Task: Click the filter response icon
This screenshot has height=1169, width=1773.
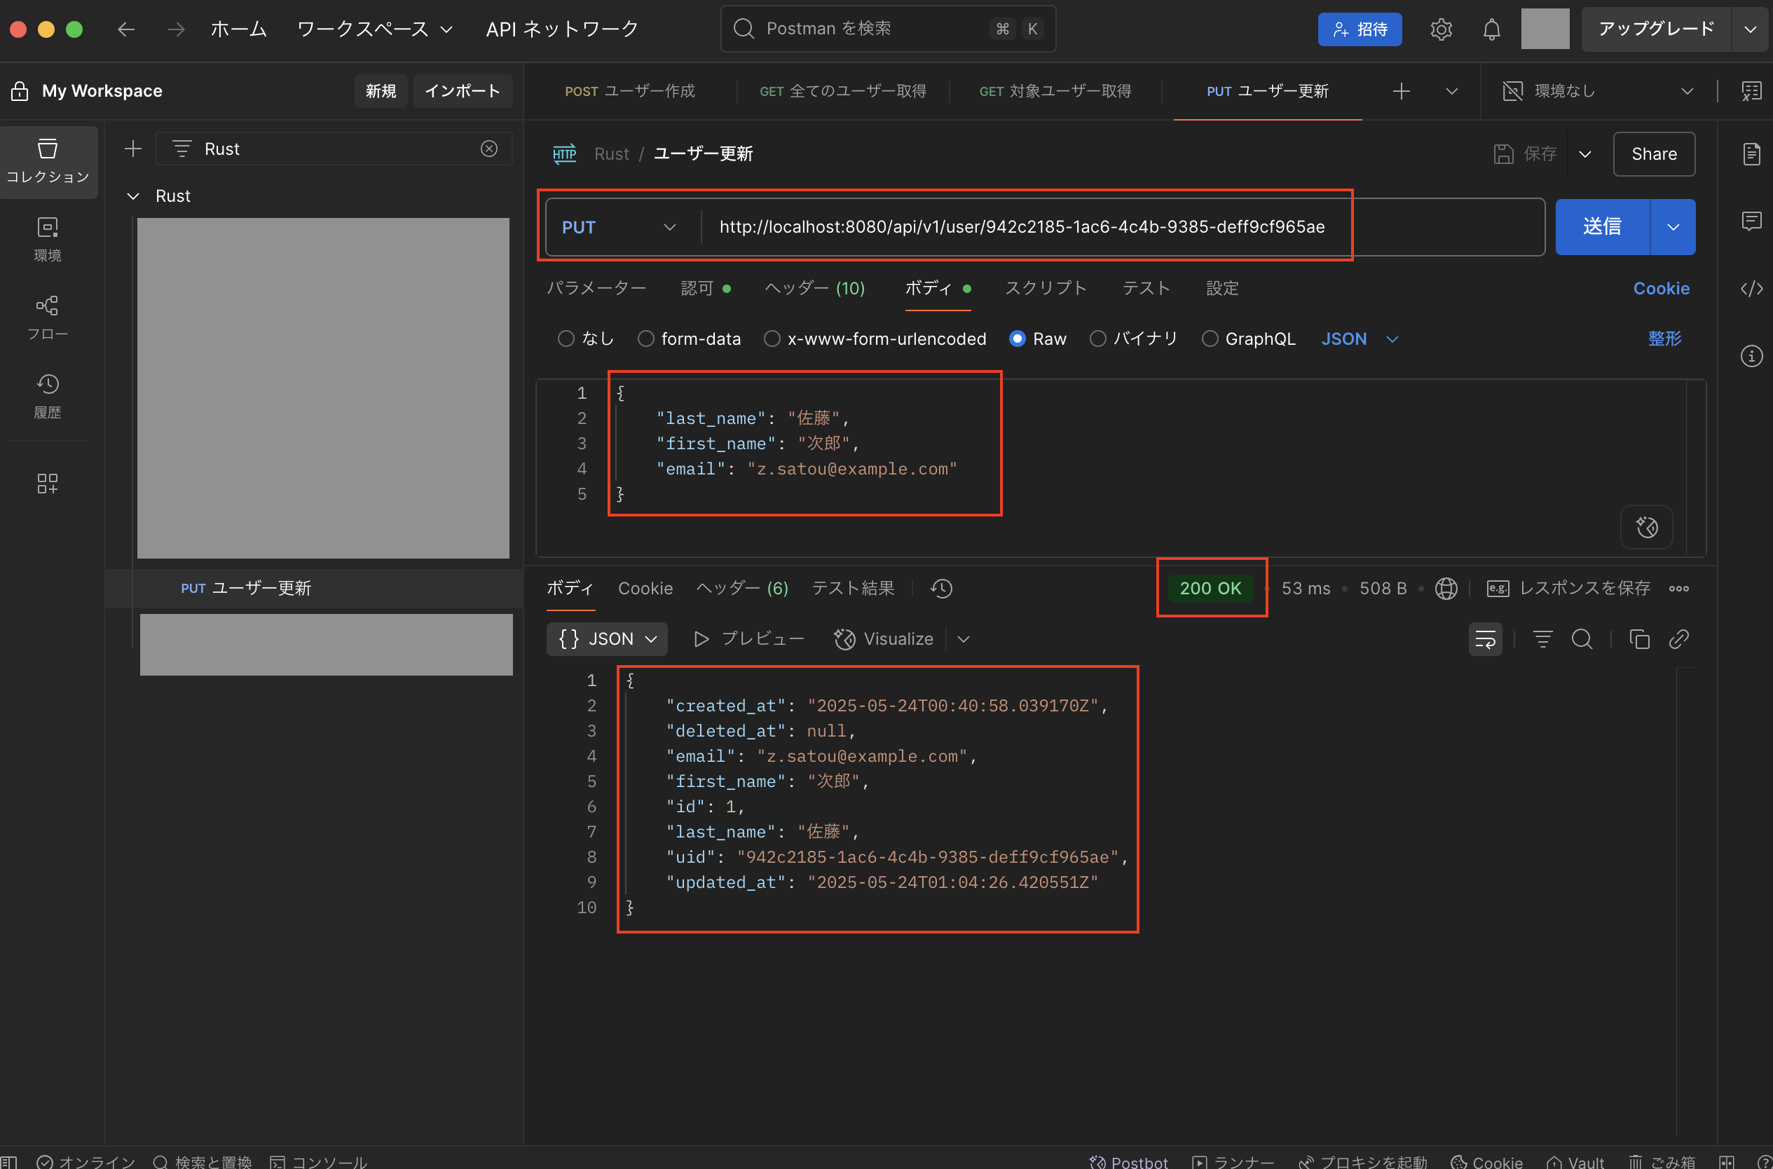Action: (1542, 639)
